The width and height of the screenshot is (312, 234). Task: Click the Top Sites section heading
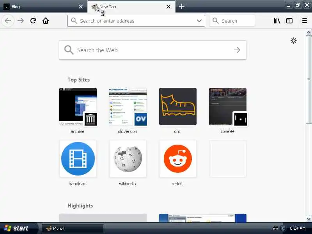click(79, 80)
